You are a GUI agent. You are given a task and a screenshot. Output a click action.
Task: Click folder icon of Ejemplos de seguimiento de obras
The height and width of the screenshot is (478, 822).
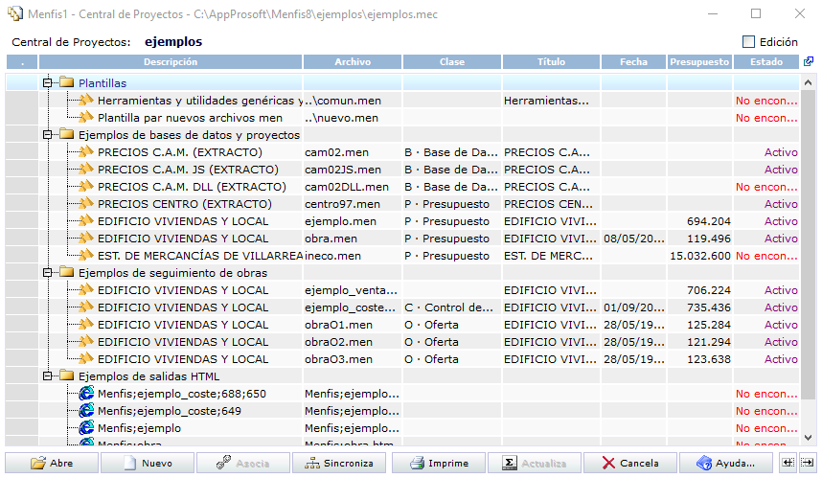(x=66, y=272)
